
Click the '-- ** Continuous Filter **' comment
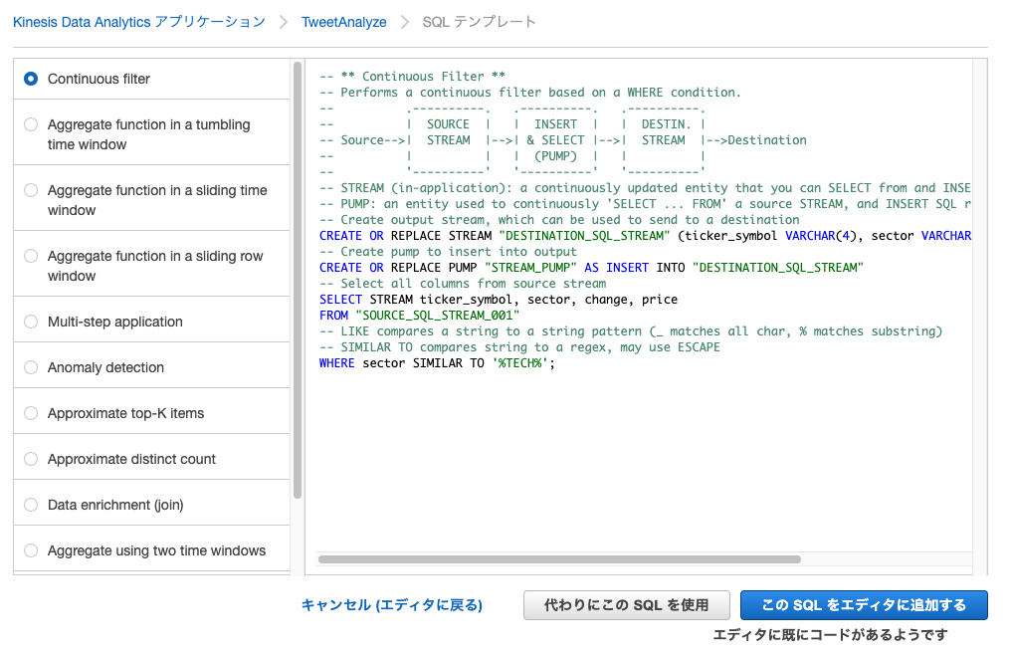coord(413,76)
